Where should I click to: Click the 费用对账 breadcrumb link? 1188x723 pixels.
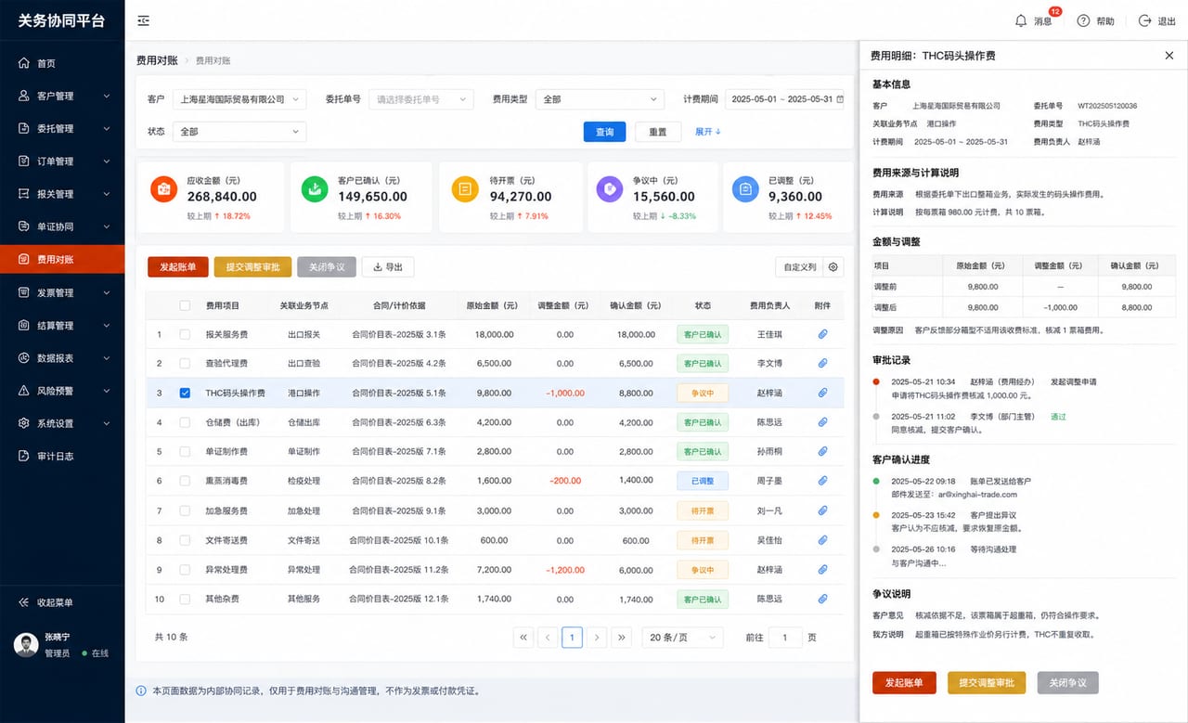[213, 60]
